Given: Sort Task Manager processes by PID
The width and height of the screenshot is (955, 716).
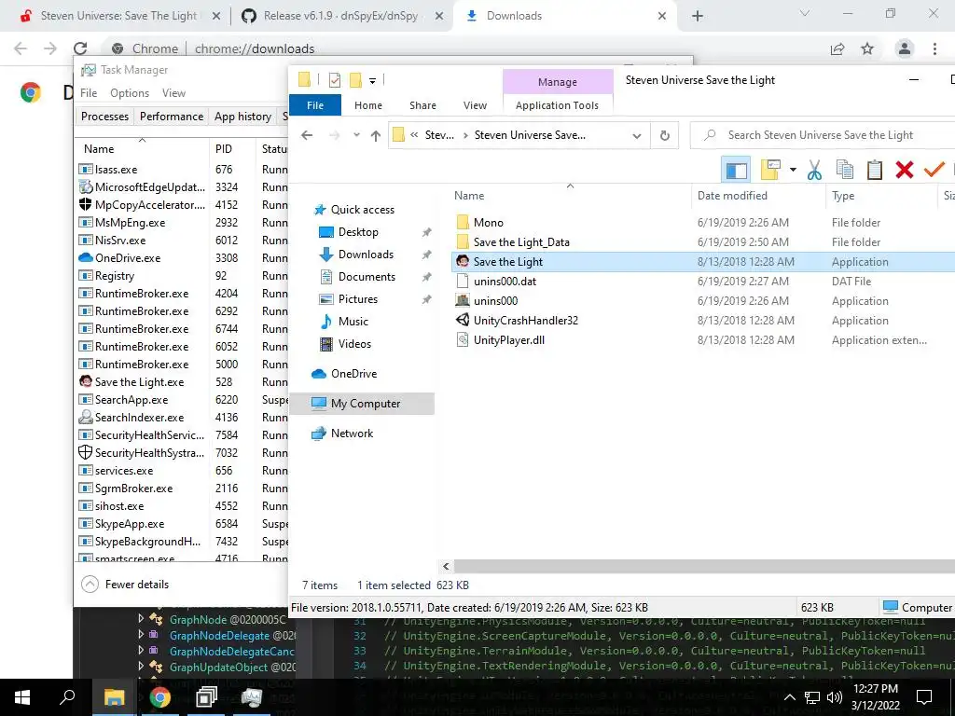Looking at the screenshot, I should pyautogui.click(x=224, y=149).
